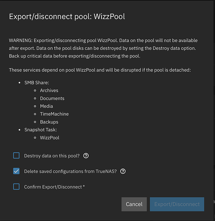Select the TimeMachine SMB share entry
The height and width of the screenshot is (221, 215).
tap(54, 114)
